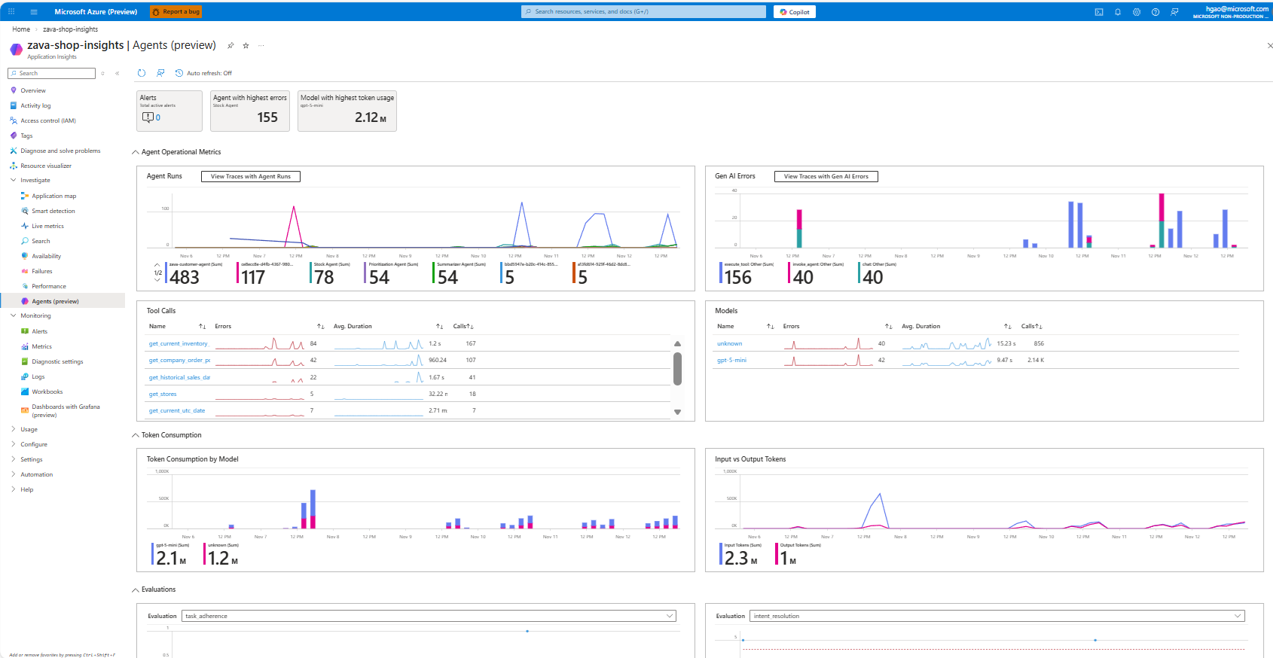Viewport: 1273px width, 658px height.
Task: Open the feedback icon in top bar
Action: pyautogui.click(x=1174, y=12)
